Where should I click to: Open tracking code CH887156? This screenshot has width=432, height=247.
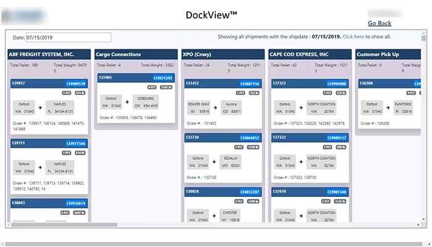[x=249, y=84]
